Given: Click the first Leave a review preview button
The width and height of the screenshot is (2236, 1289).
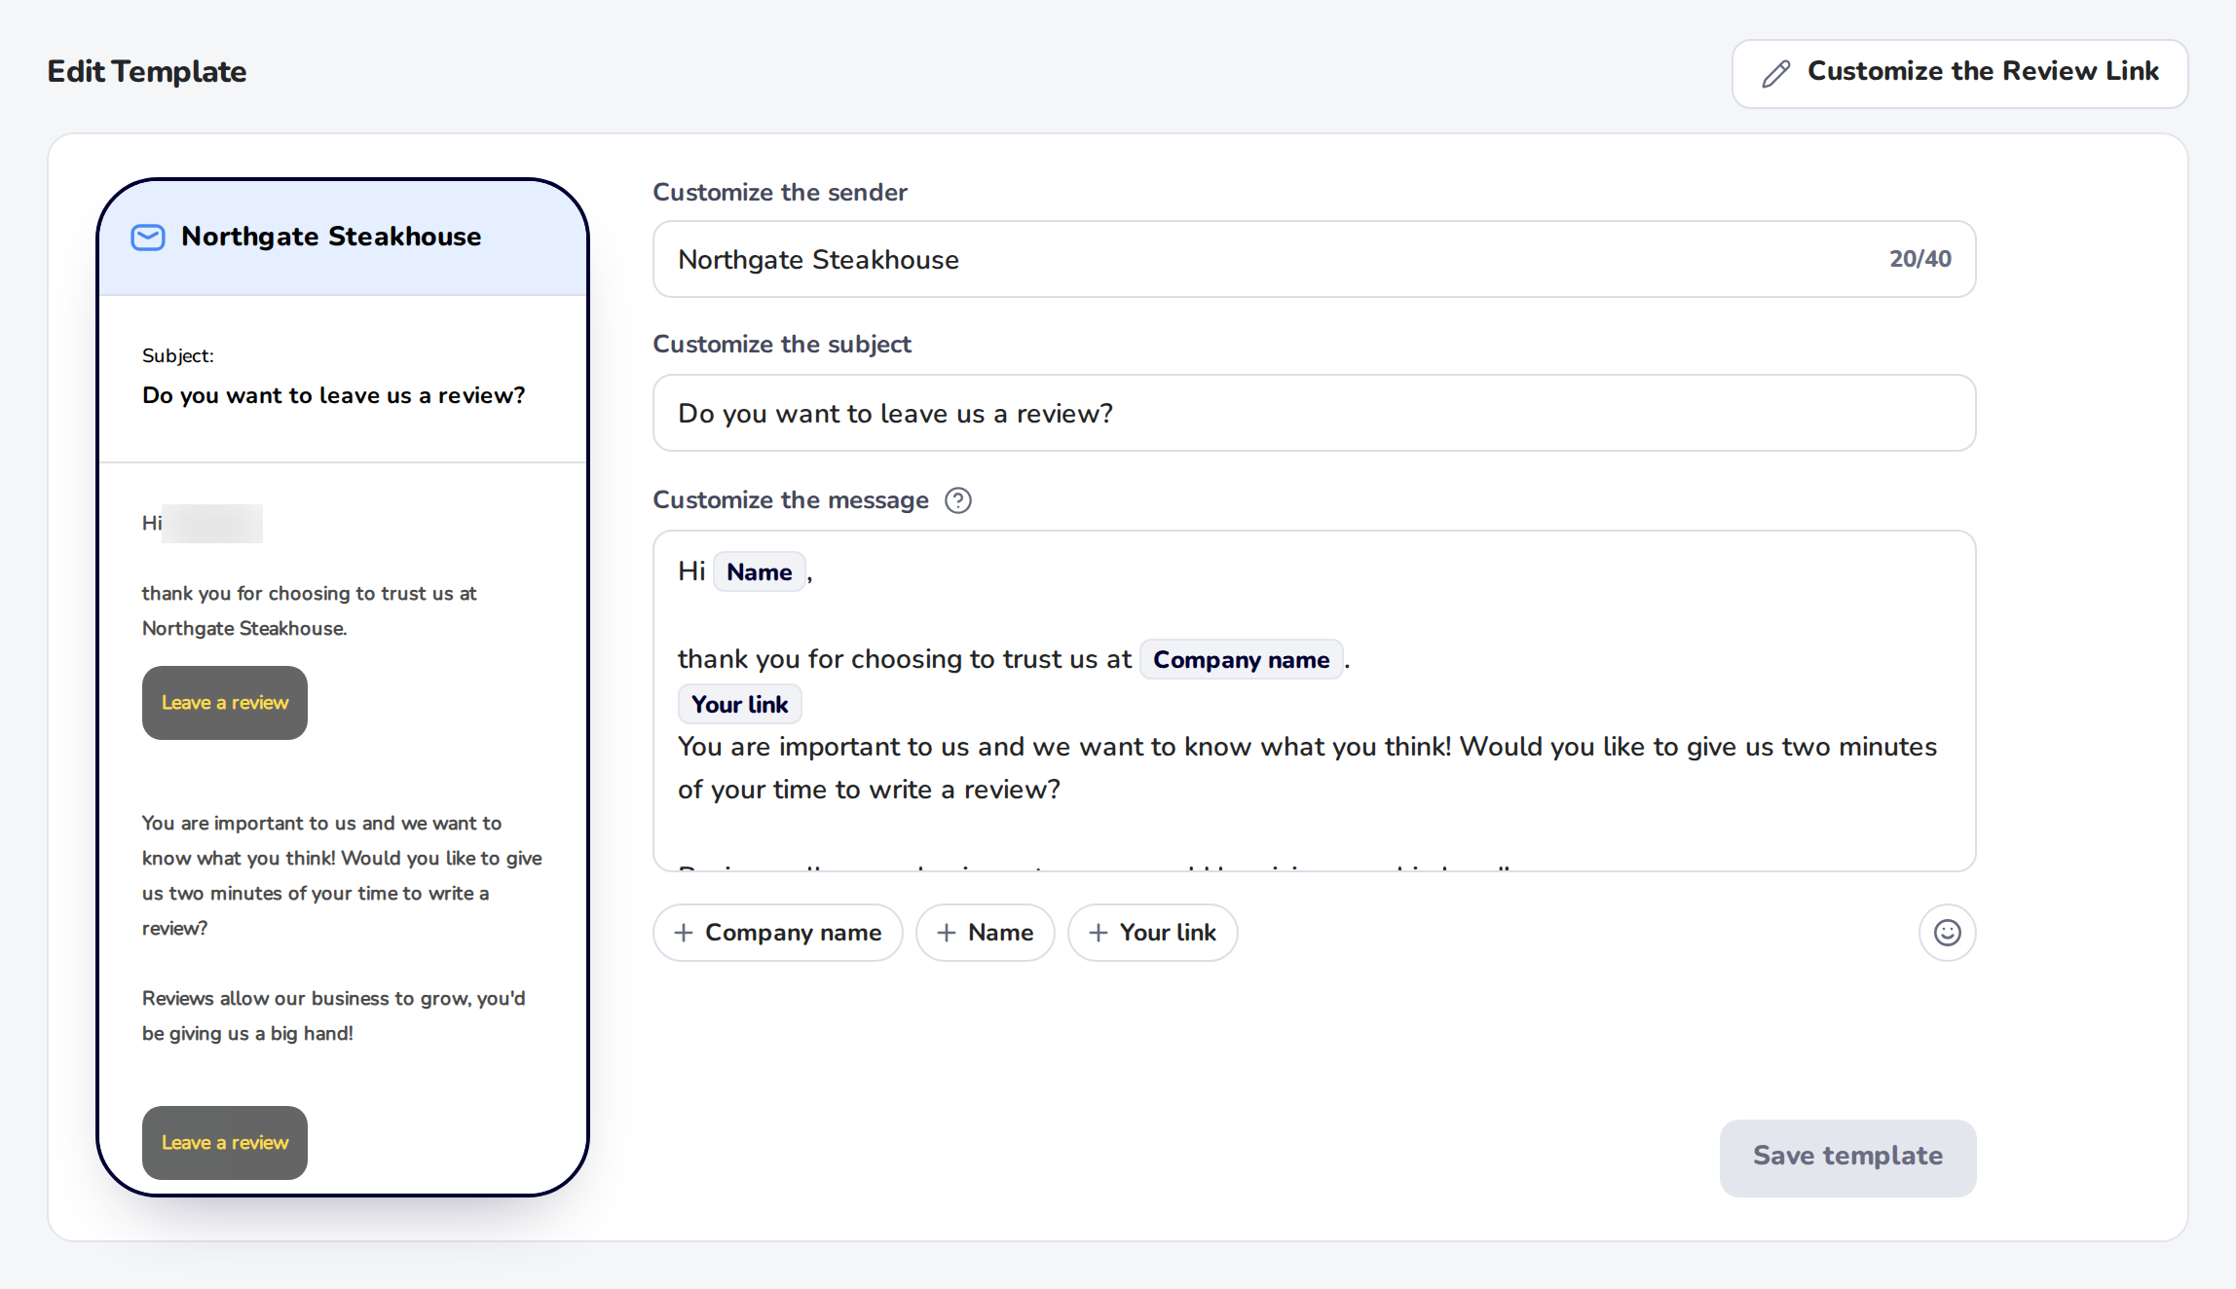Looking at the screenshot, I should tap(225, 703).
